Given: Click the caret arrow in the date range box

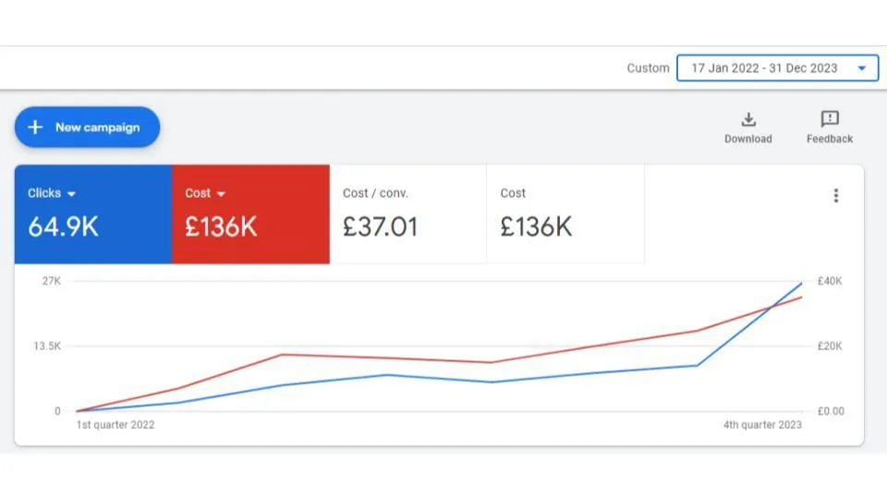Looking at the screenshot, I should pos(862,68).
